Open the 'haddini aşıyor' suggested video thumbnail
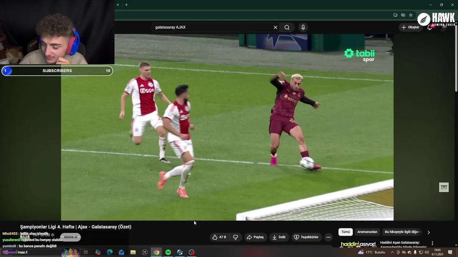458x257 pixels. click(x=358, y=244)
